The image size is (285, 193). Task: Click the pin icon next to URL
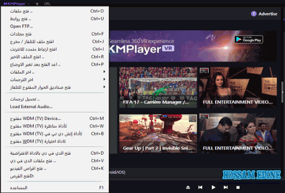pyautogui.click(x=37, y=3)
